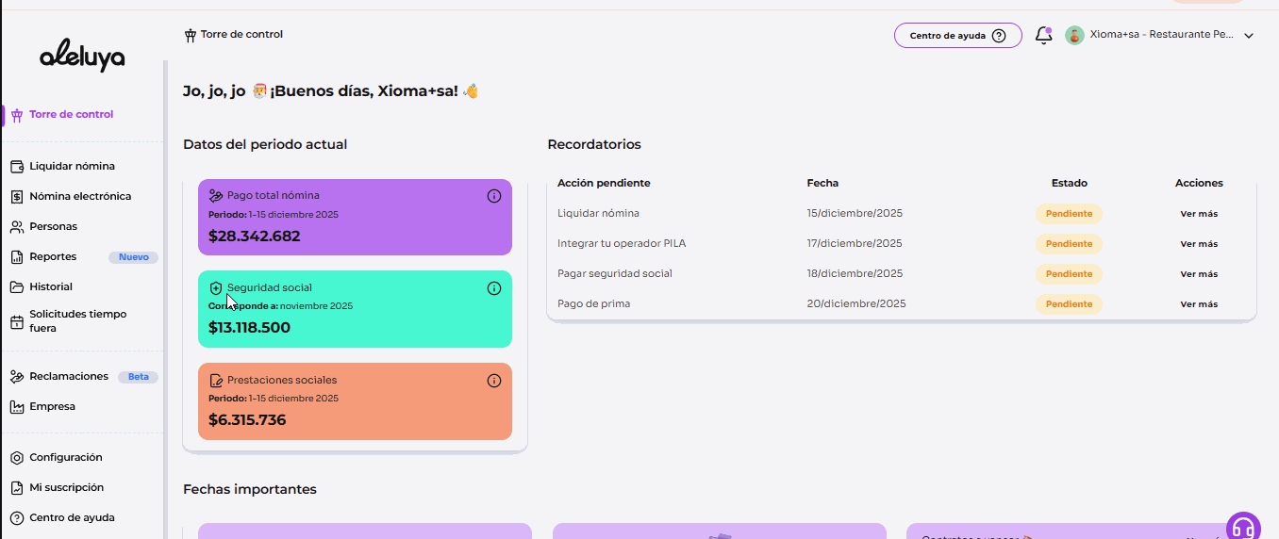This screenshot has width=1279, height=539.
Task: Open Solicitudes tiempo fuera menu item
Action: coord(77,321)
